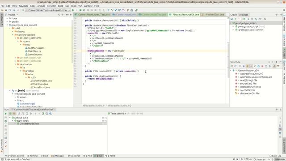
Task: Click the Undo arrow in main toolbar
Action: click(x=123, y=10)
